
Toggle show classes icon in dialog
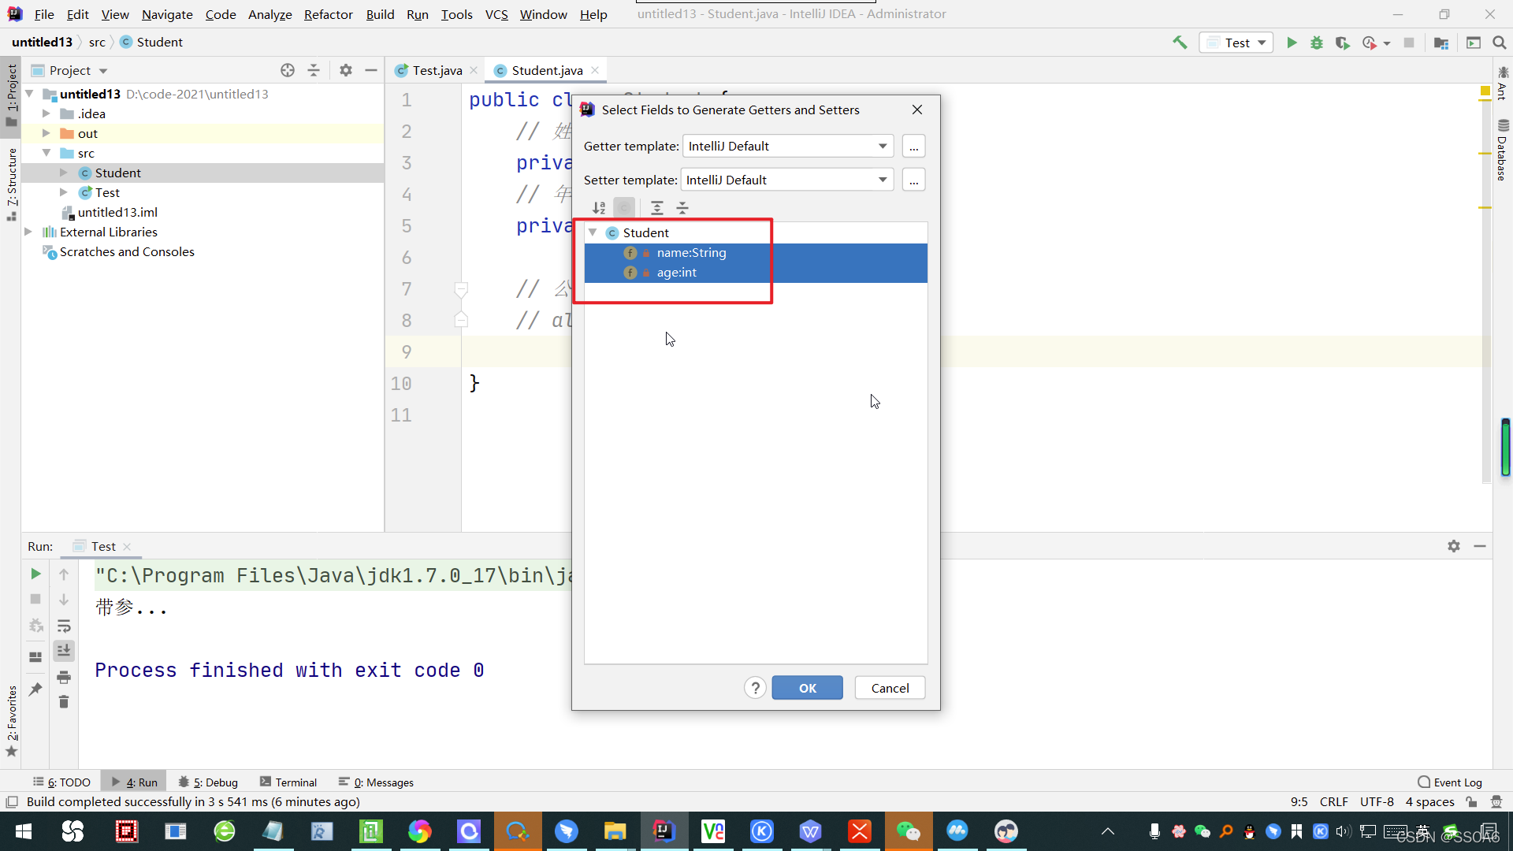click(x=624, y=208)
